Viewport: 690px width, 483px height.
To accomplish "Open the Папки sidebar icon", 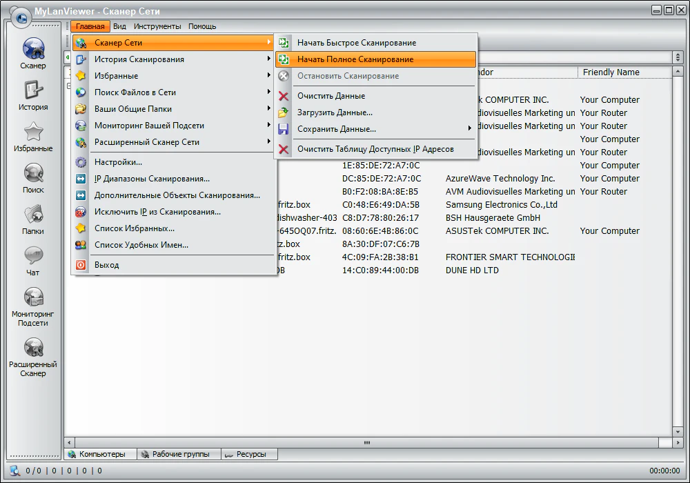I will pyautogui.click(x=33, y=215).
